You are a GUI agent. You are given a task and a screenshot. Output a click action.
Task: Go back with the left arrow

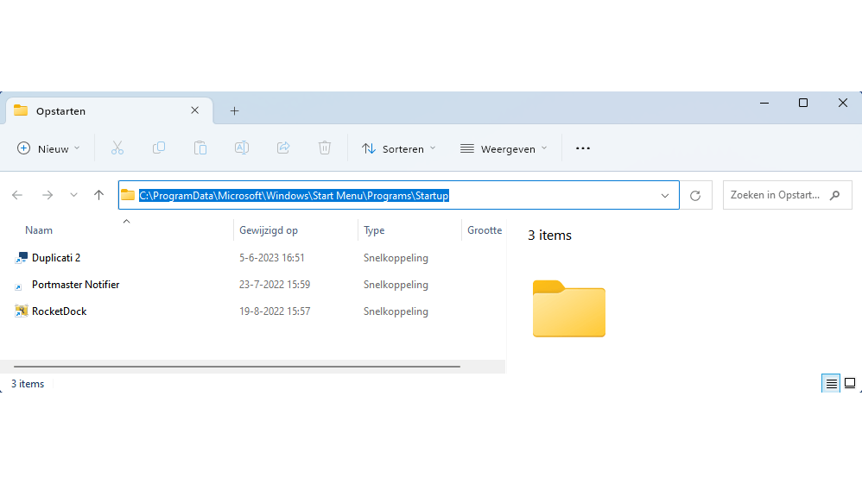click(x=17, y=195)
